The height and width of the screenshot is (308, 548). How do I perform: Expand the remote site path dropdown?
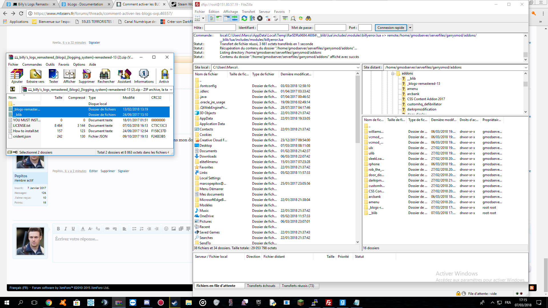click(525, 67)
